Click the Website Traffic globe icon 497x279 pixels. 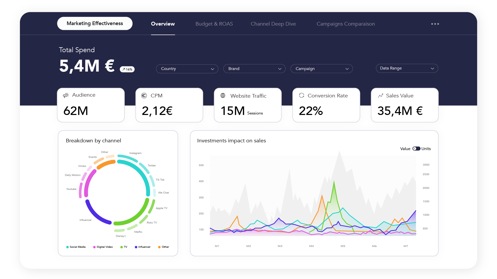tap(223, 96)
